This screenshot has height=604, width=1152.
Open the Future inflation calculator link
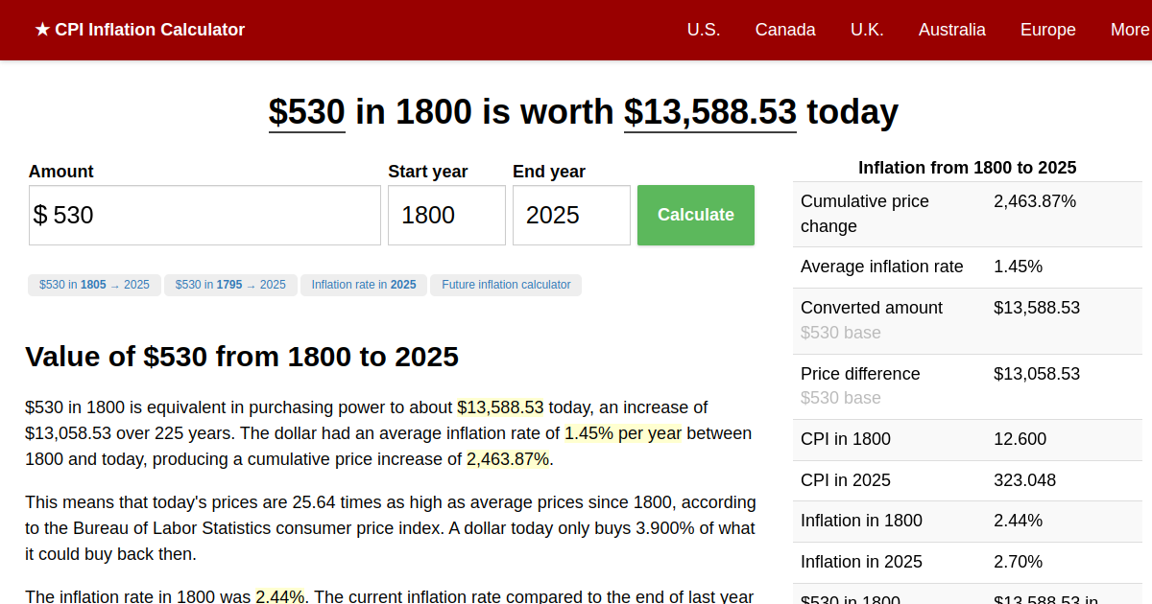506,285
